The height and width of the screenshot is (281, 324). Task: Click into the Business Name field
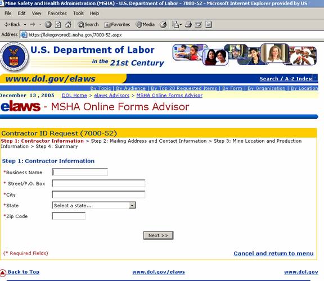[80, 172]
